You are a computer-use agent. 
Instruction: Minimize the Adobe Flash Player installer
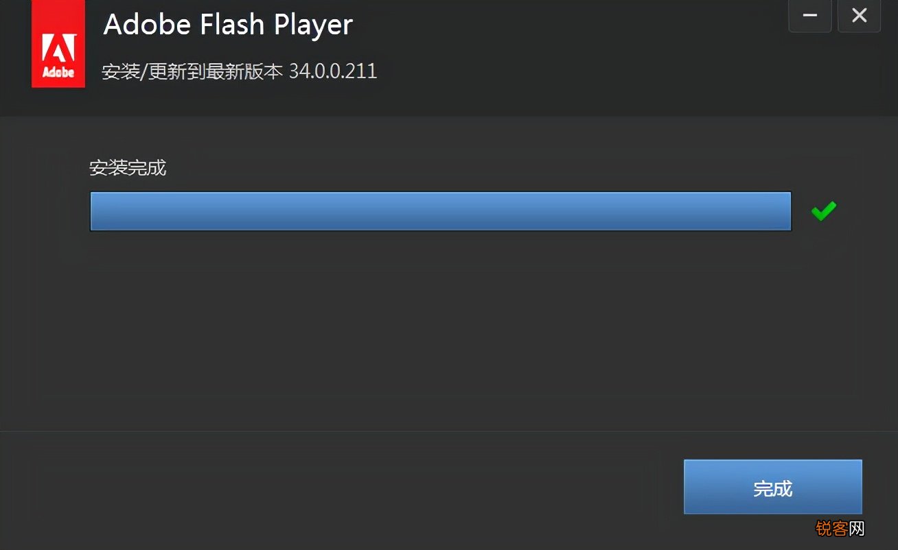809,15
